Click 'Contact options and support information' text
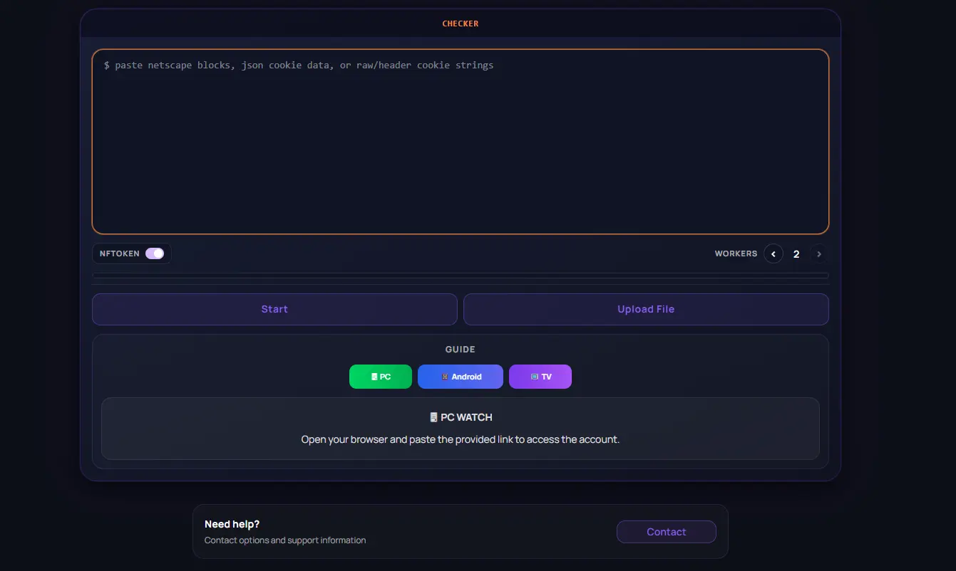The image size is (956, 571). tap(285, 540)
